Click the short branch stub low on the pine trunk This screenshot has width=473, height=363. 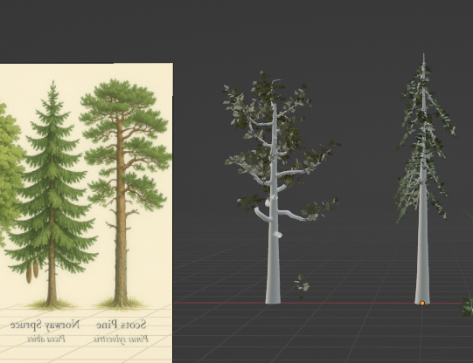coord(278,235)
